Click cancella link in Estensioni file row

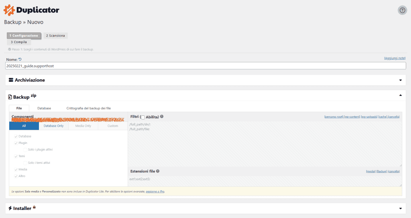click(x=394, y=172)
